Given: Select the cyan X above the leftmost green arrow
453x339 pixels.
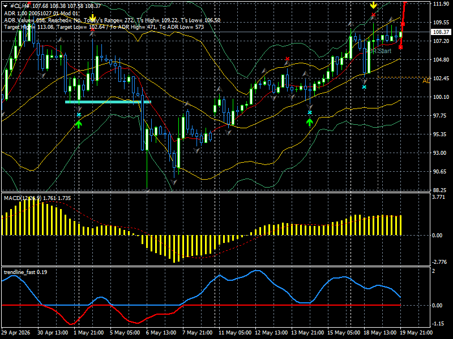Looking at the screenshot, I should pyautogui.click(x=79, y=115).
